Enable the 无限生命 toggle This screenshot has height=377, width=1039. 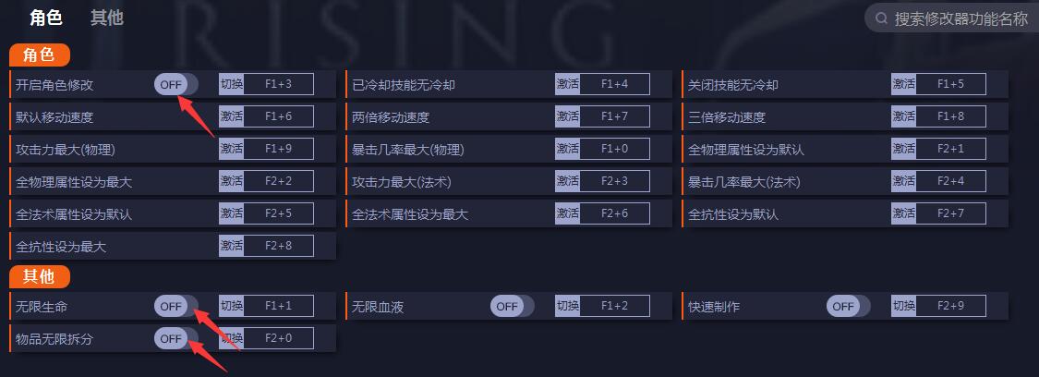point(175,306)
